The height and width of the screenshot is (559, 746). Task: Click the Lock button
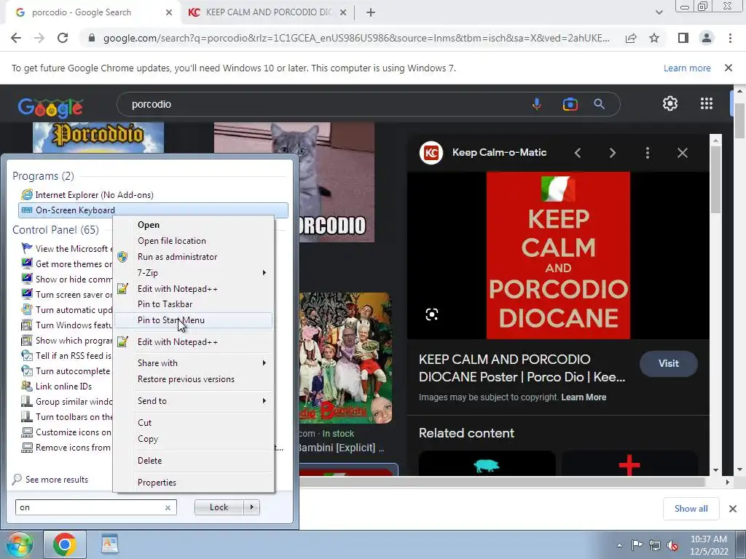(219, 507)
